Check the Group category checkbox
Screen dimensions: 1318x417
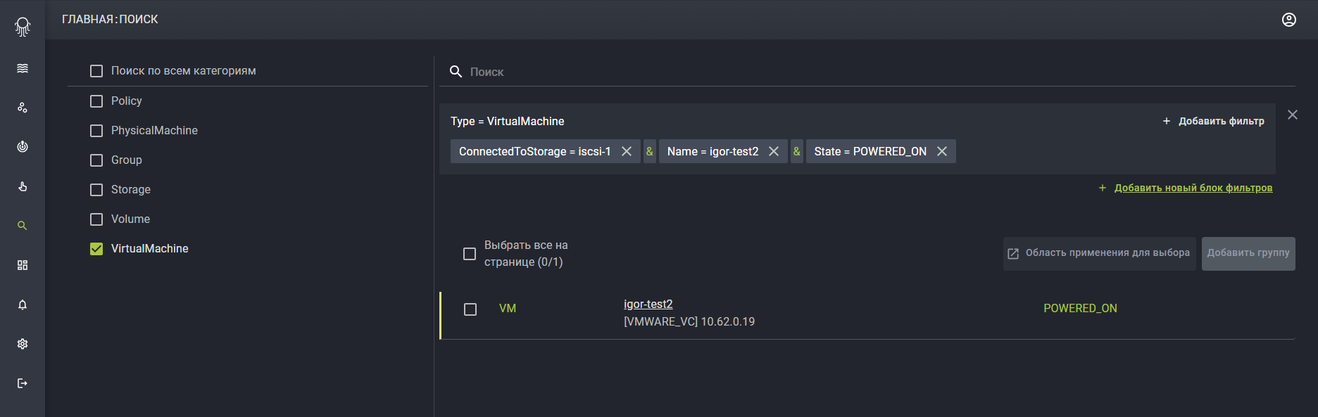[96, 160]
